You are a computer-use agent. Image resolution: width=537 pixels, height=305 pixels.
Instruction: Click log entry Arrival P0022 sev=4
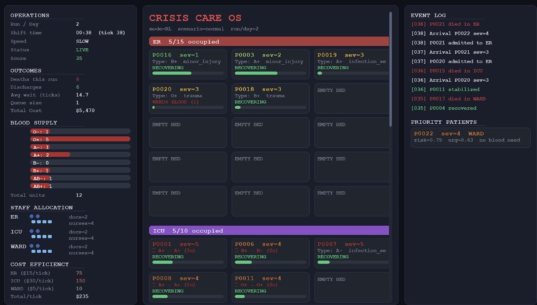(x=450, y=33)
